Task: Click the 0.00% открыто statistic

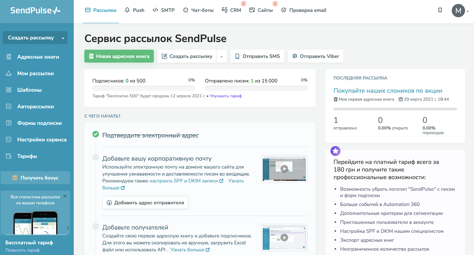Action: [393, 128]
